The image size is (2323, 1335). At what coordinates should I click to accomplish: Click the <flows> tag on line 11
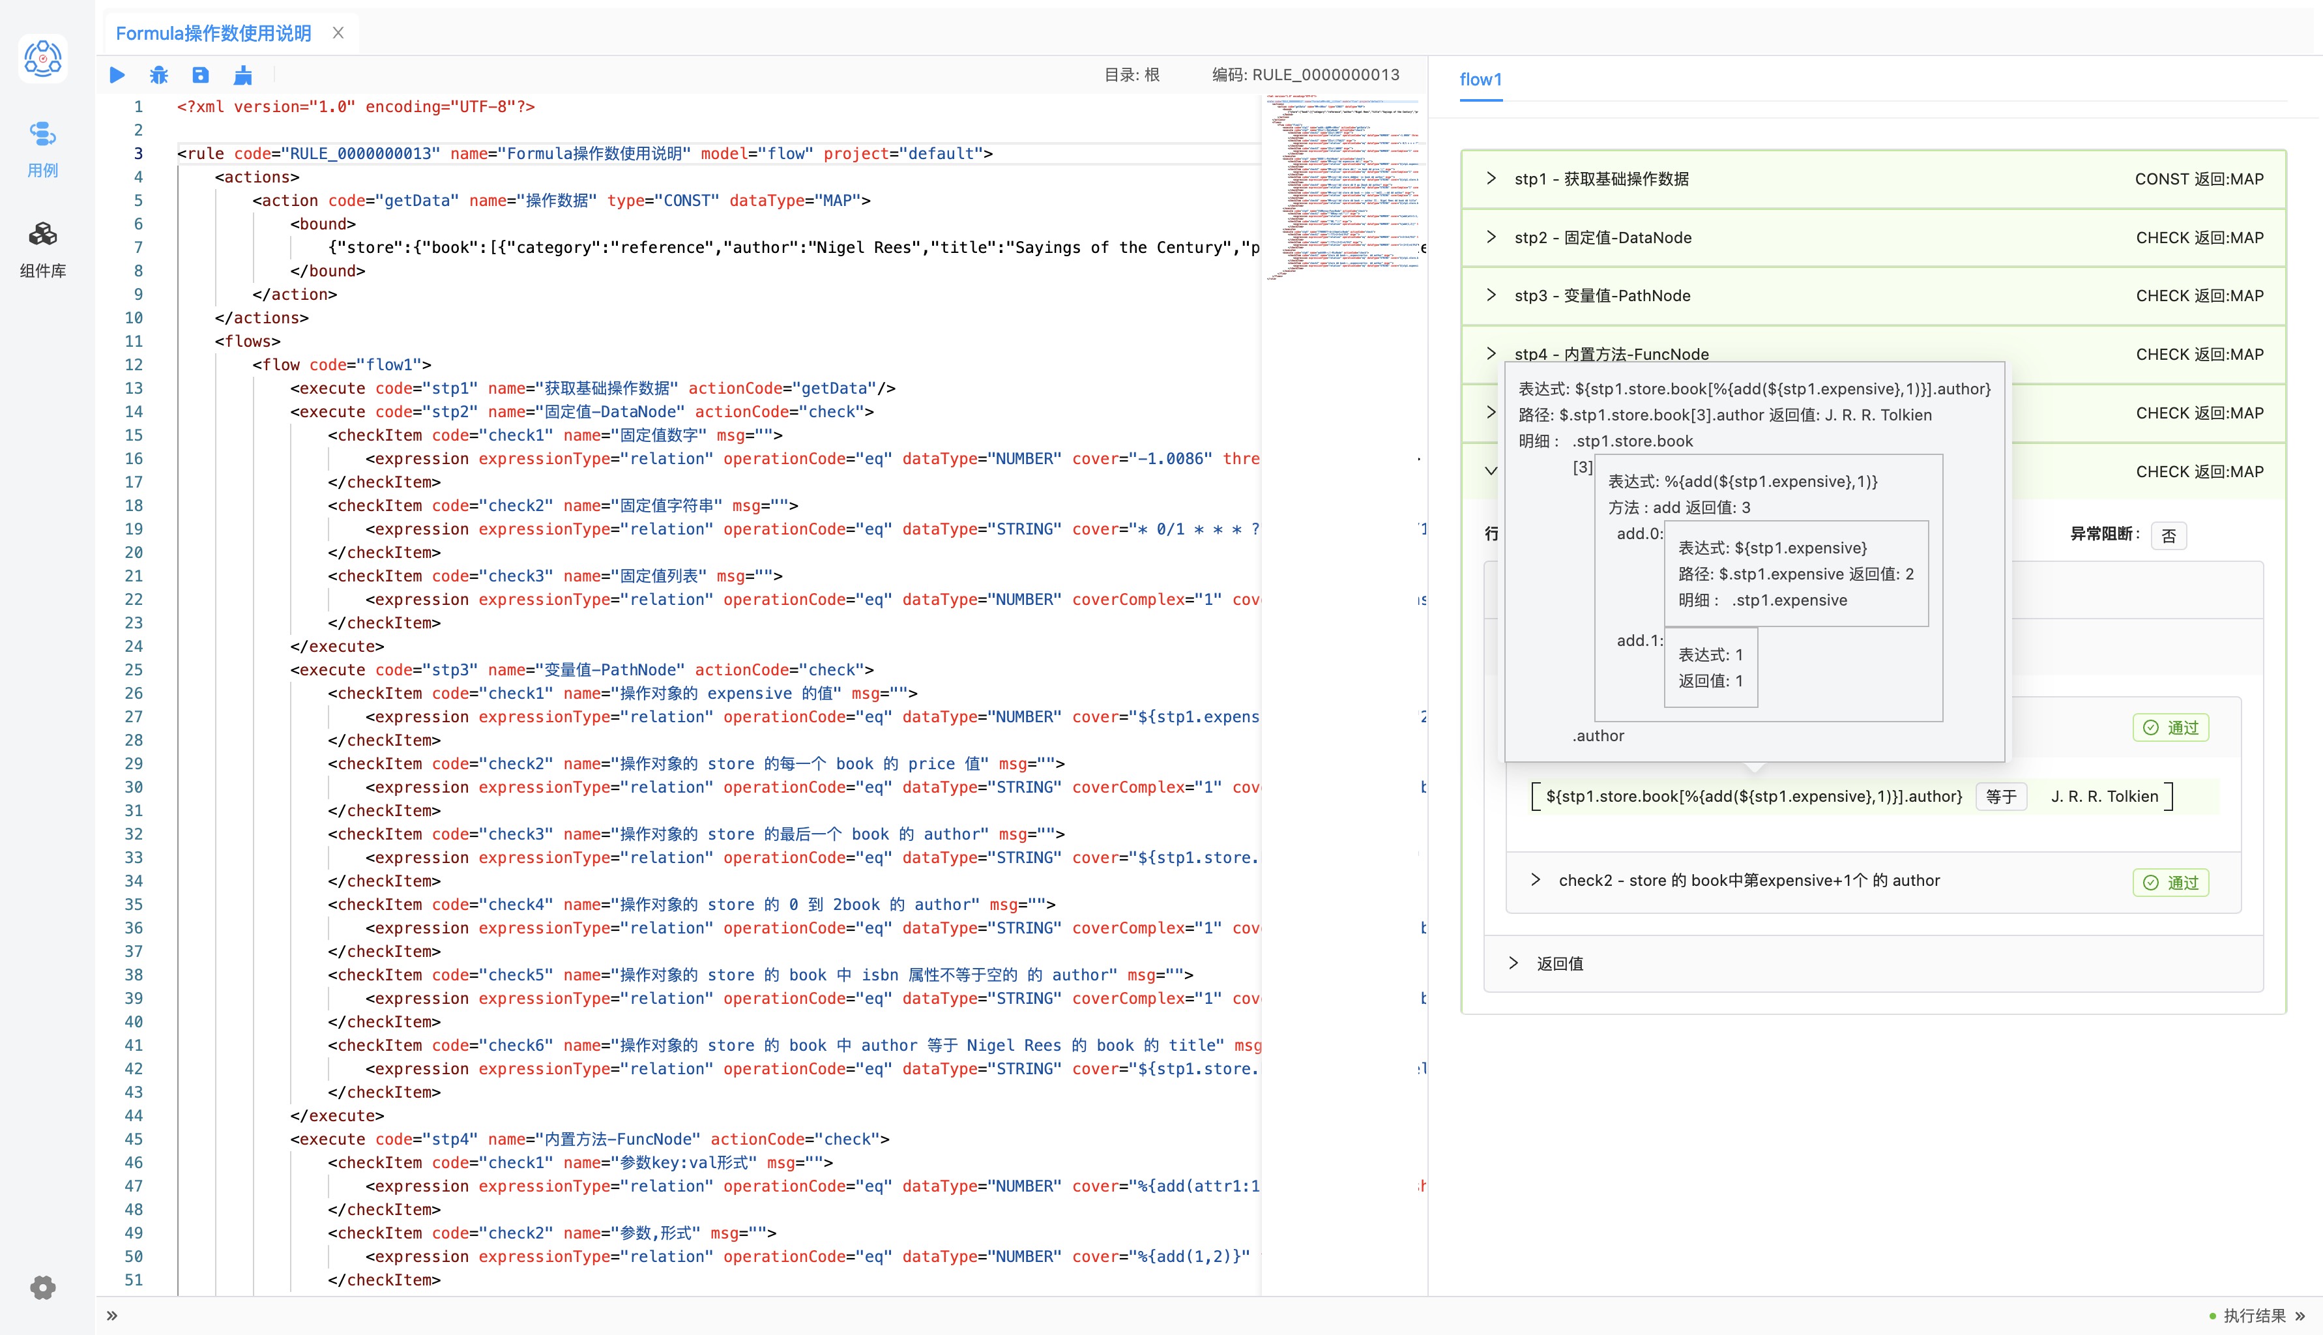(x=248, y=341)
